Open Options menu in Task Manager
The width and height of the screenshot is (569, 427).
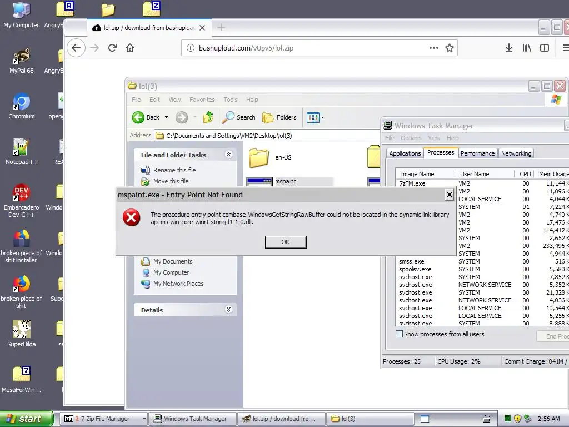point(411,138)
